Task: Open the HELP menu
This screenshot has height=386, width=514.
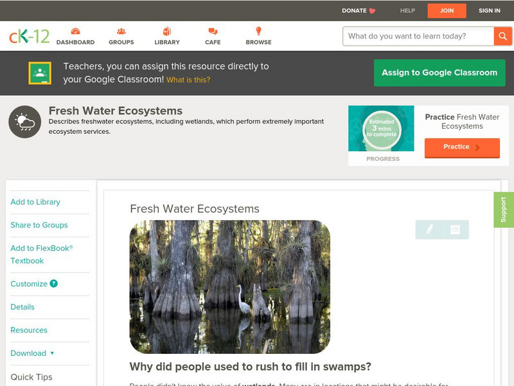Action: (407, 10)
